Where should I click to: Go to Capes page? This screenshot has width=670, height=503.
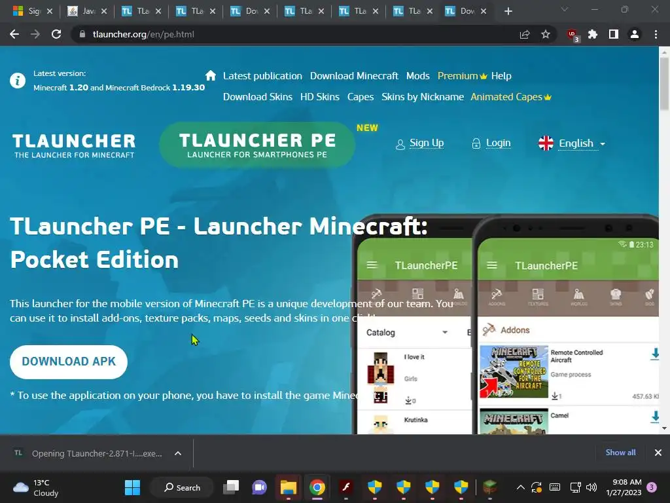361,97
